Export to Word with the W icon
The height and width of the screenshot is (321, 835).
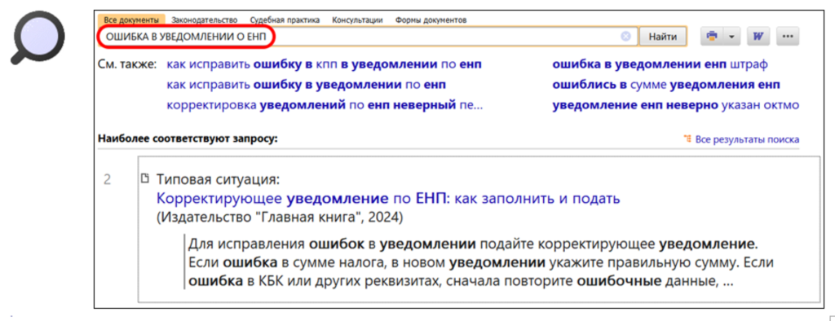[x=758, y=36]
